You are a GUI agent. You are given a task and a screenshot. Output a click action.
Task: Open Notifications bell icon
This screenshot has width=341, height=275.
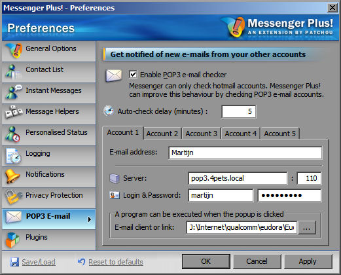coord(12,176)
